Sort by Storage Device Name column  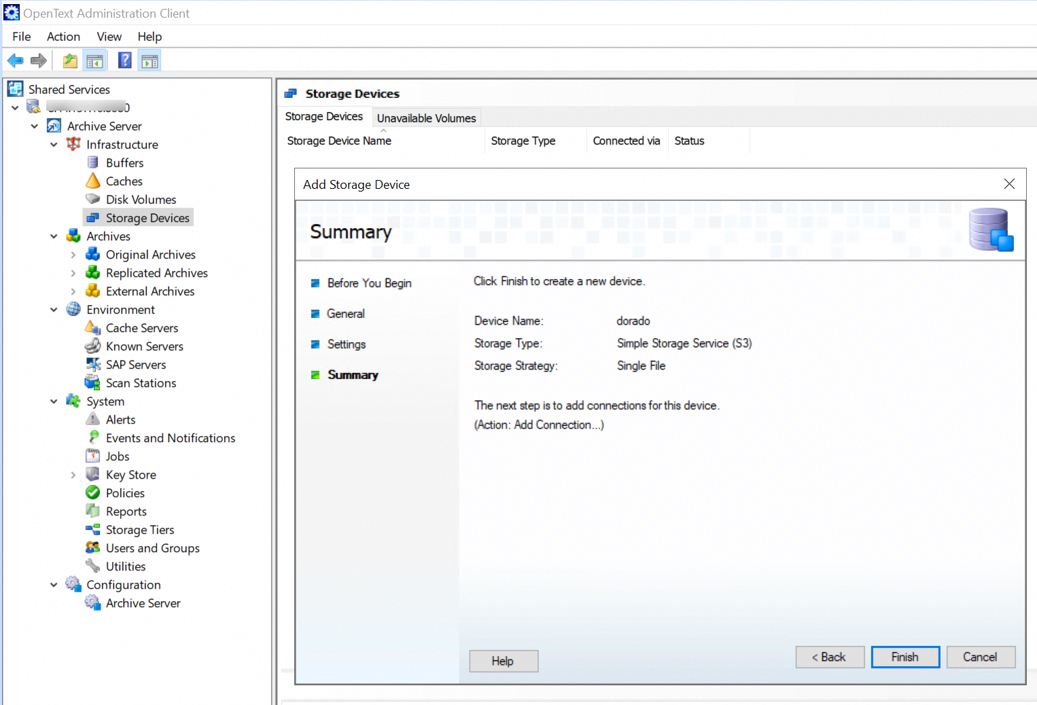click(383, 141)
